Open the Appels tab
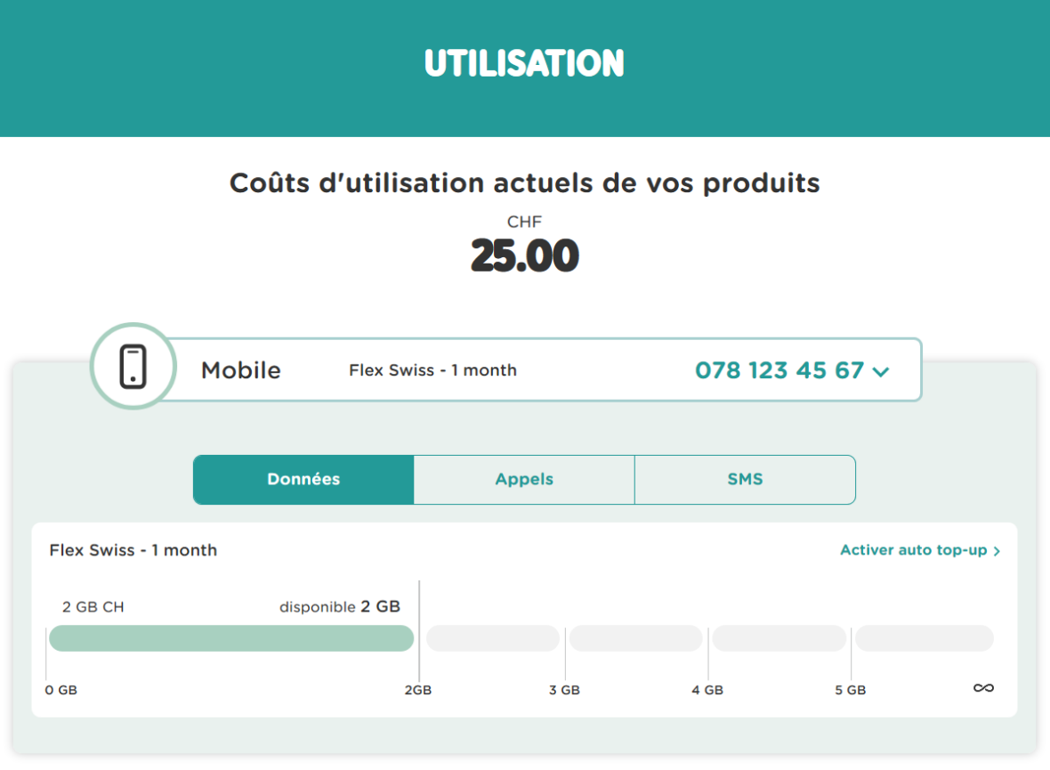 click(x=524, y=480)
